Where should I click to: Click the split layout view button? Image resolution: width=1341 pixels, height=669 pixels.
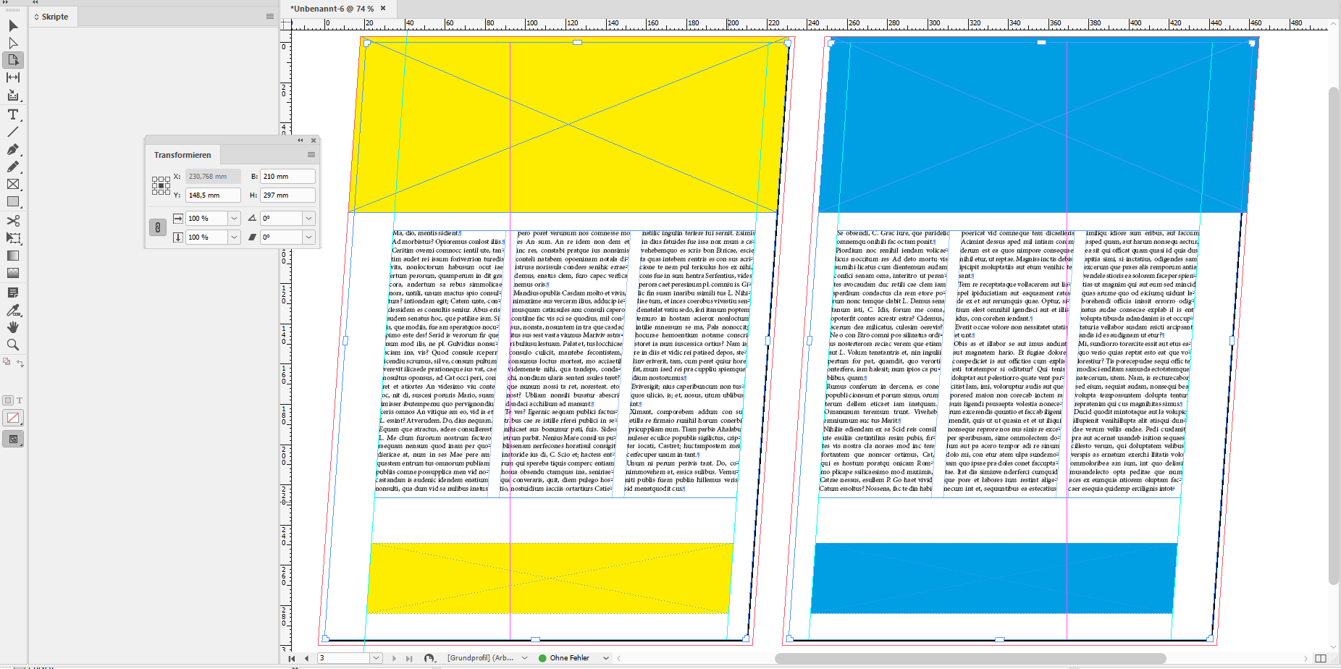click(1321, 658)
